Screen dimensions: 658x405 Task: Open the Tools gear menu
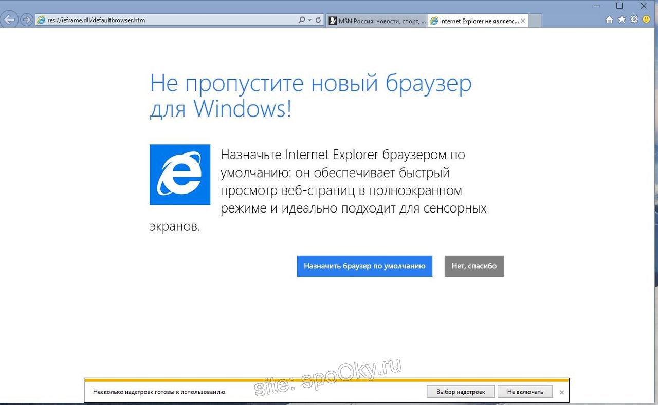[x=634, y=20]
